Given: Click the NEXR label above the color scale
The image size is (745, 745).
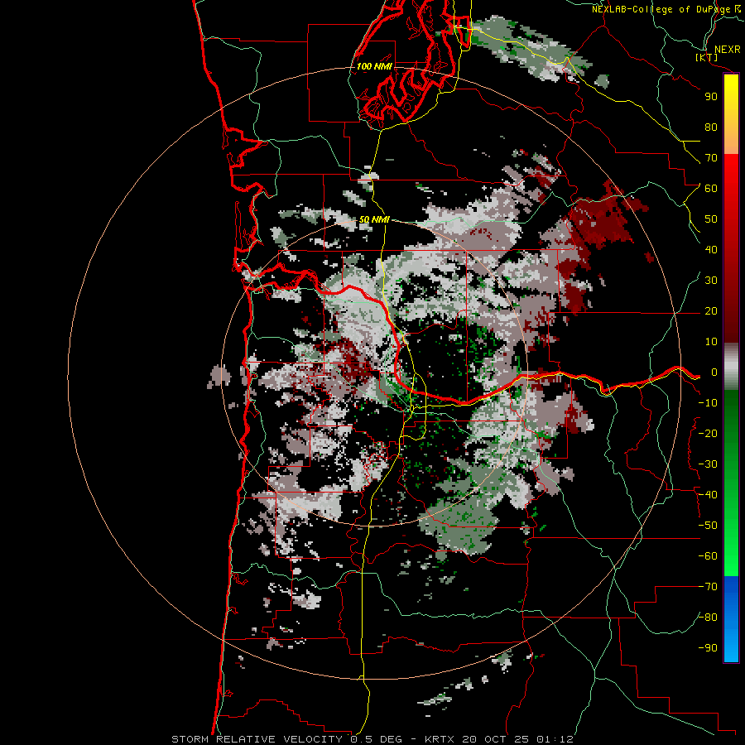Looking at the screenshot, I should point(728,50).
